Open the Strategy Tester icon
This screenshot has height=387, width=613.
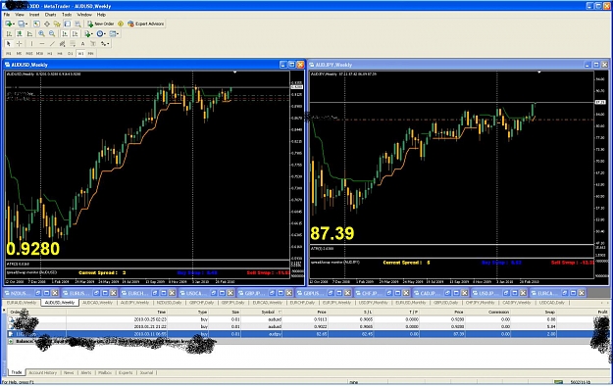click(77, 24)
